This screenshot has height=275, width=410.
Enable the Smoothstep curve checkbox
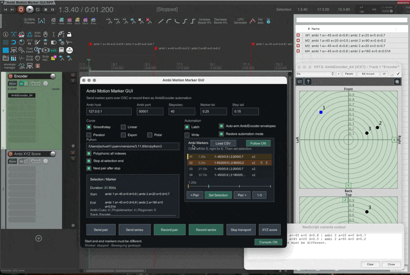pyautogui.click(x=89, y=127)
